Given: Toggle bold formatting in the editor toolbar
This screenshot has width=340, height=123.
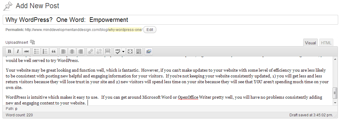Looking at the screenshot, I should click(x=9, y=51).
